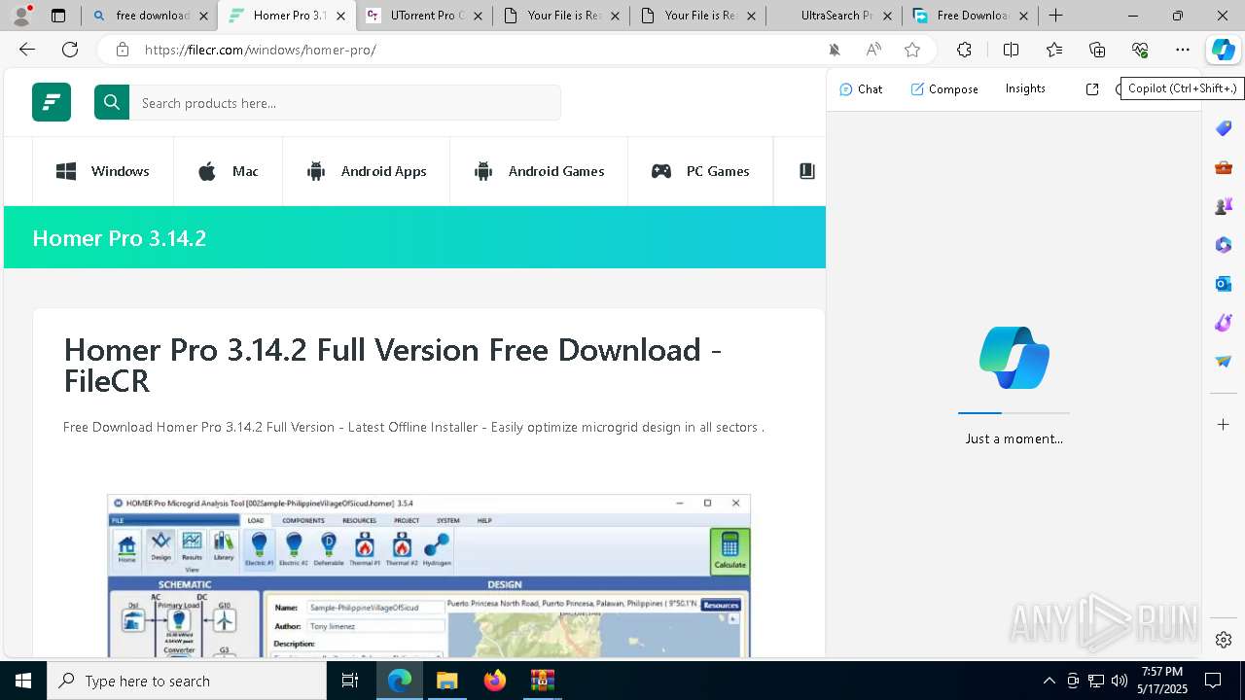Open WinRAR from the taskbar
The height and width of the screenshot is (700, 1245).
tap(542, 681)
